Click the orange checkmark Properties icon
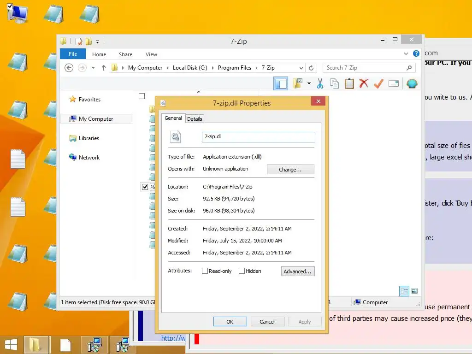 [x=378, y=83]
